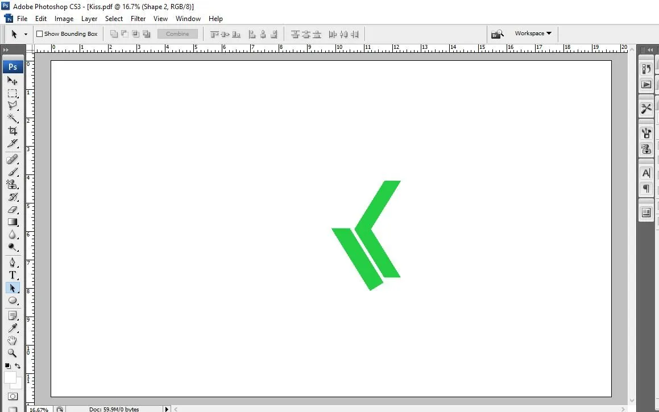Select the Horizontal Type tool

(x=12, y=275)
